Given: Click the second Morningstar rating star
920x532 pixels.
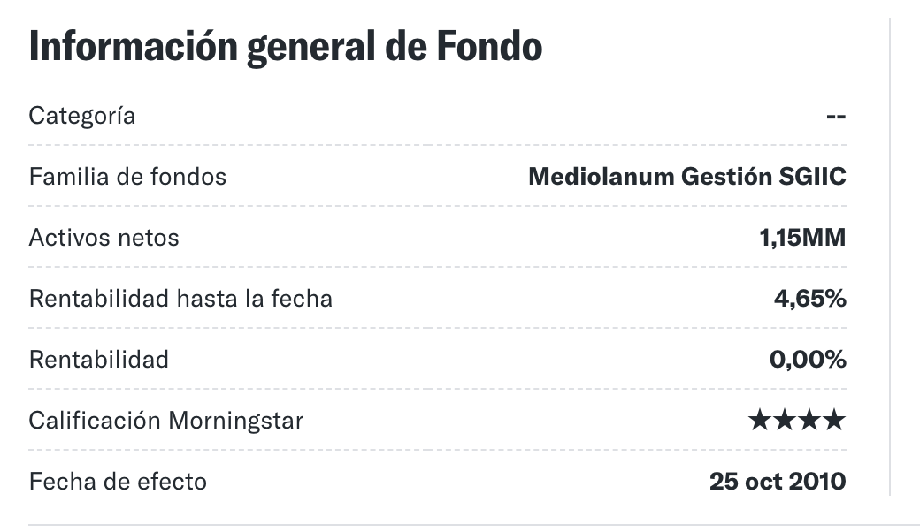Looking at the screenshot, I should click(785, 420).
